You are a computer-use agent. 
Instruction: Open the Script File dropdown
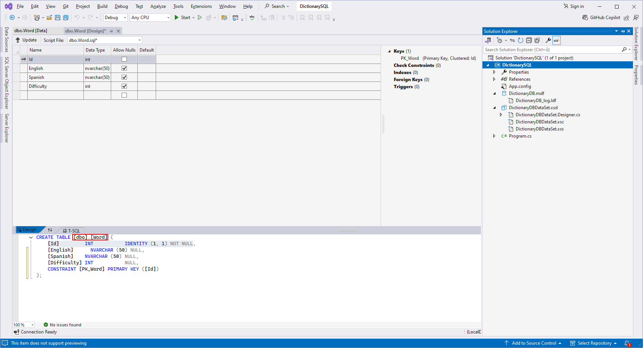140,40
